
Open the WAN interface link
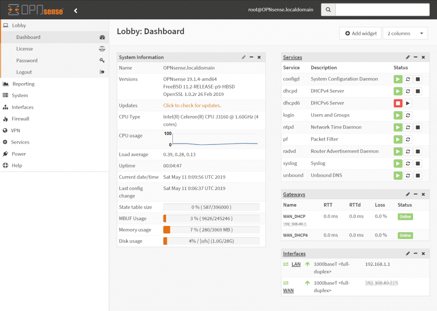288,291
